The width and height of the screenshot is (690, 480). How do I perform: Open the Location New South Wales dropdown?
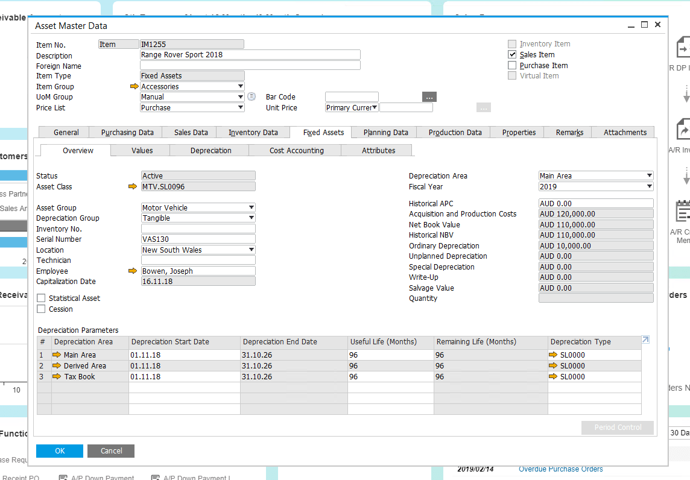pyautogui.click(x=252, y=250)
